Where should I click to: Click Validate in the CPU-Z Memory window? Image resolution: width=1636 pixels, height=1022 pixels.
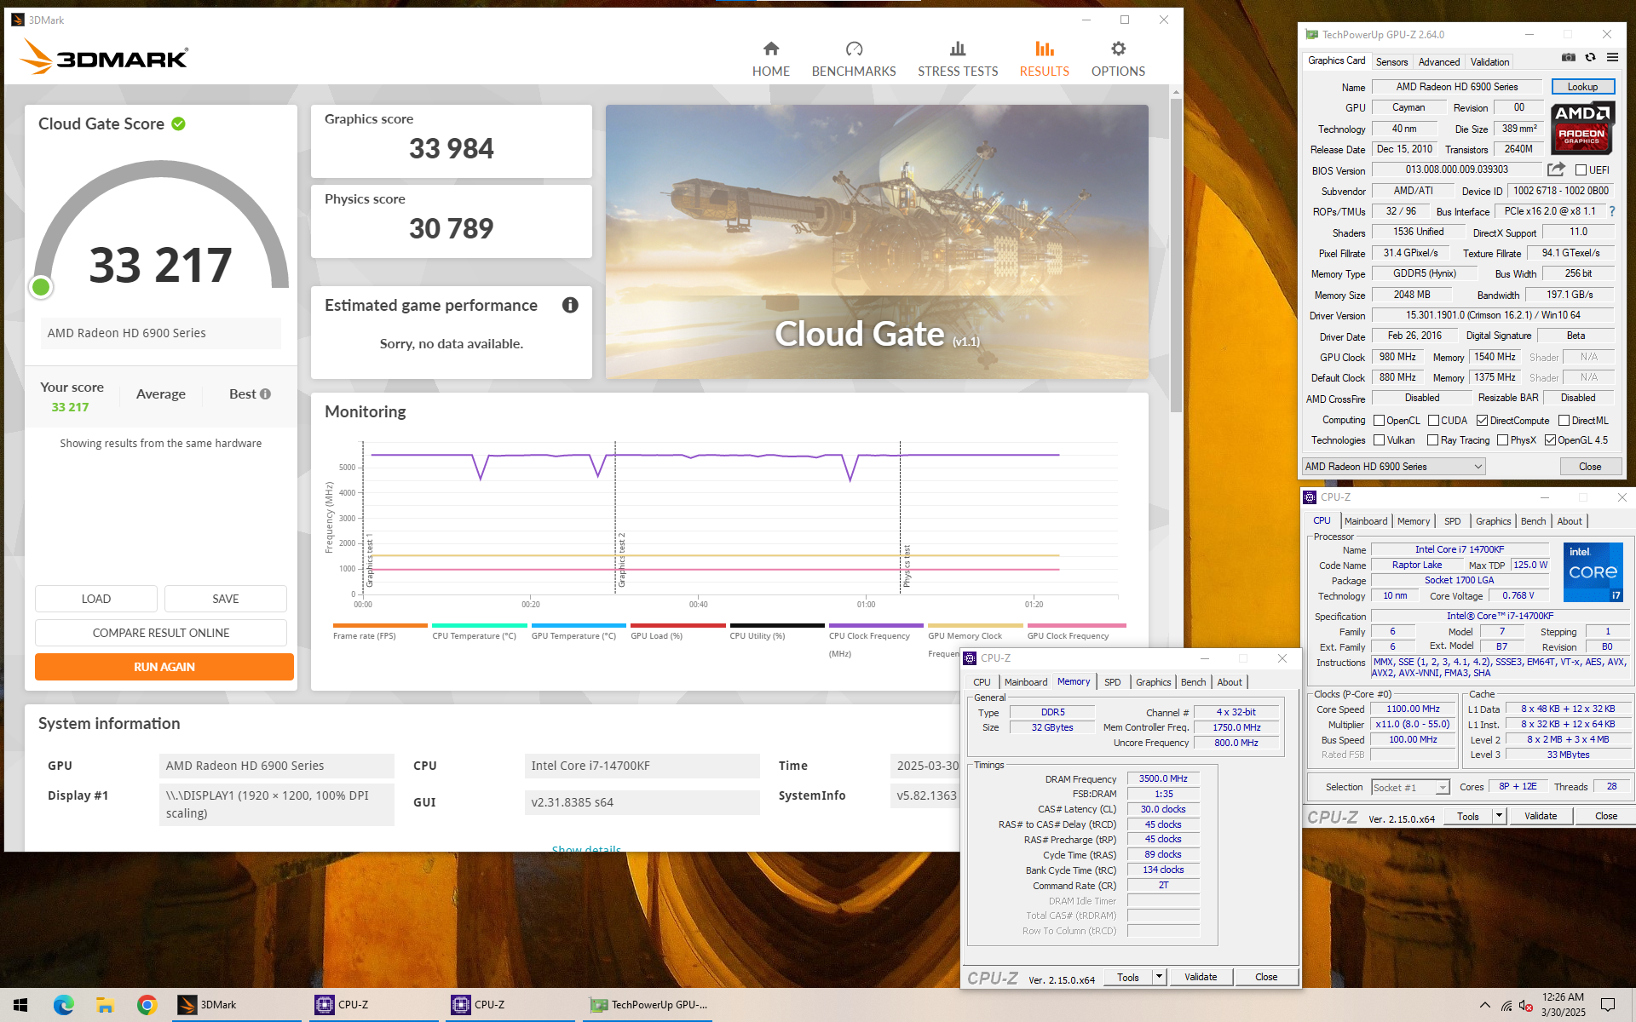click(1200, 977)
